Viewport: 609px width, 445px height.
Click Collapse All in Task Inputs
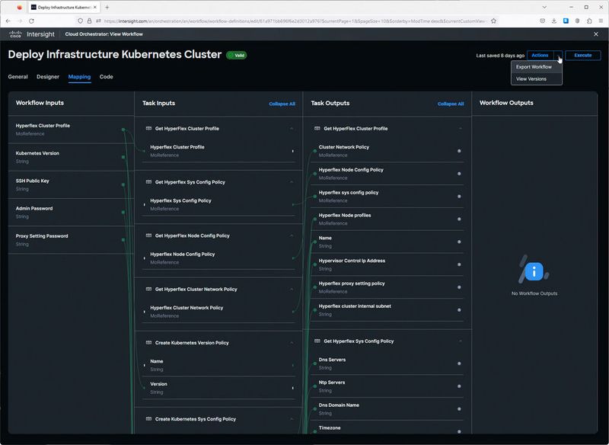click(282, 104)
